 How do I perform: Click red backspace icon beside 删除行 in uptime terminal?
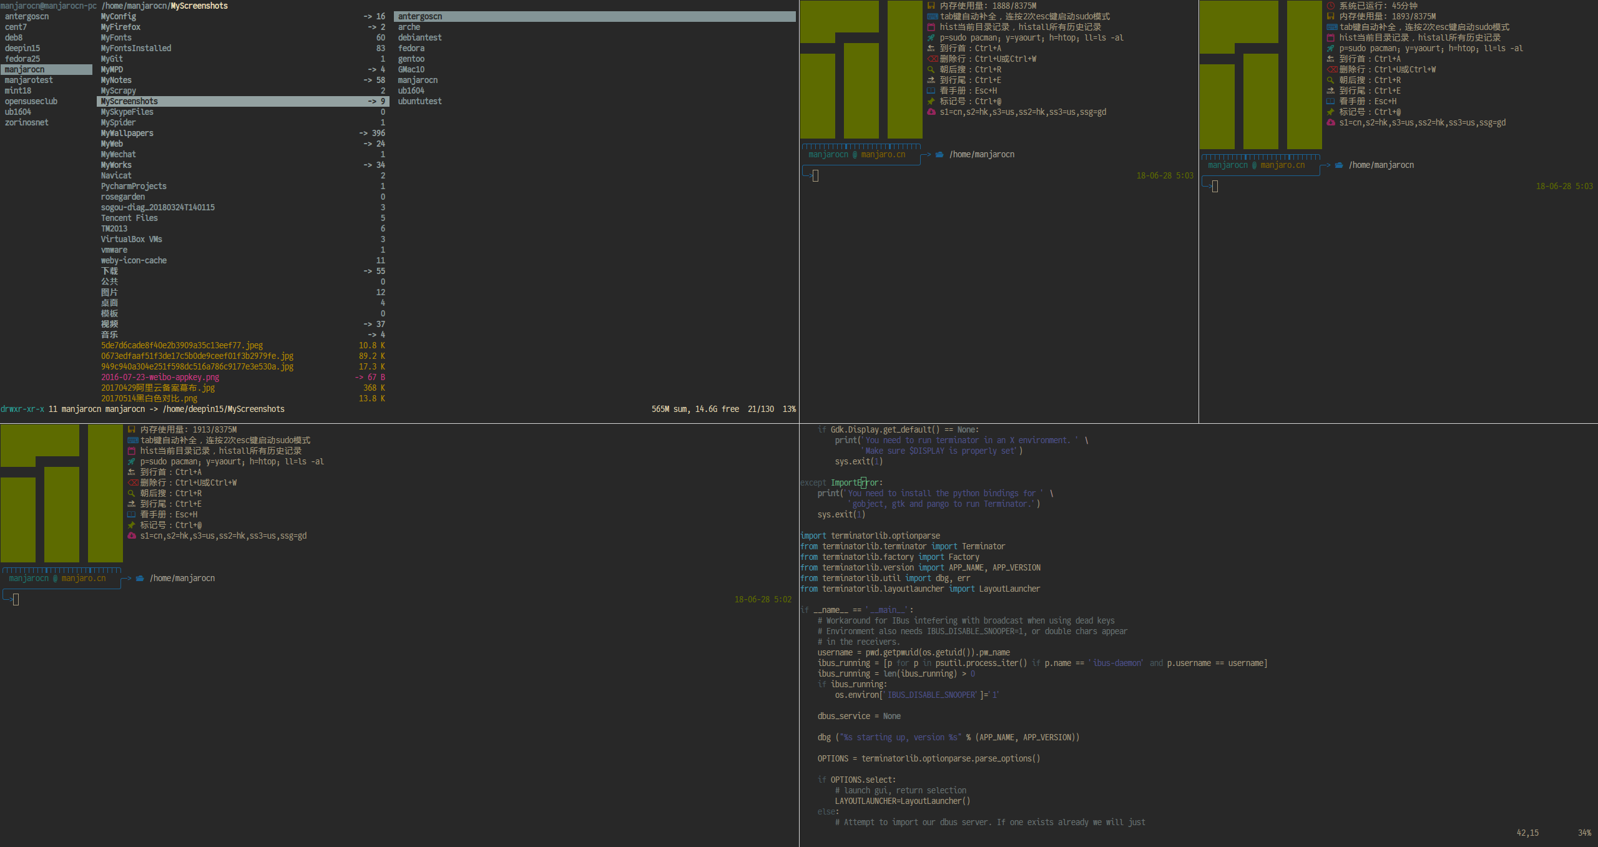(1331, 69)
